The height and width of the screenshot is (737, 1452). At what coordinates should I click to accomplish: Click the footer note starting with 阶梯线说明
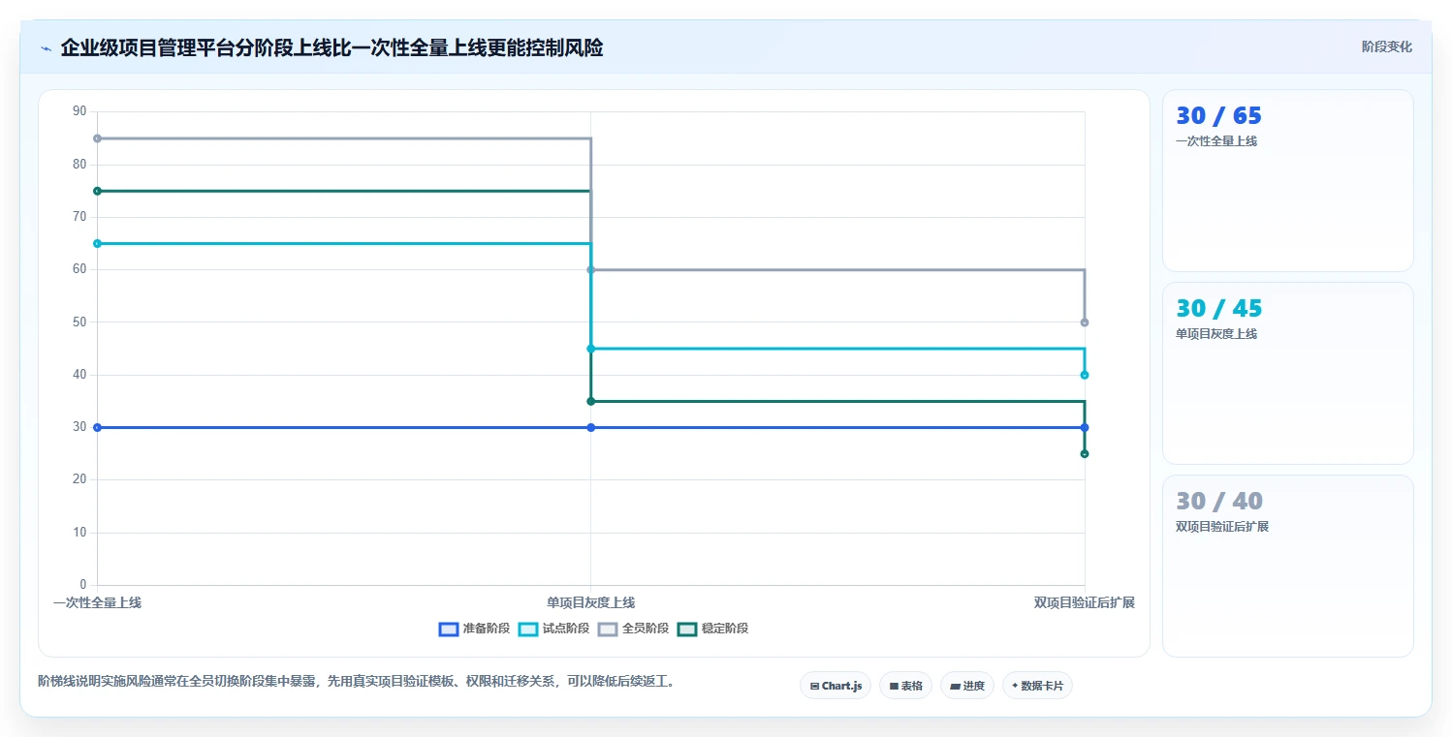click(x=356, y=682)
